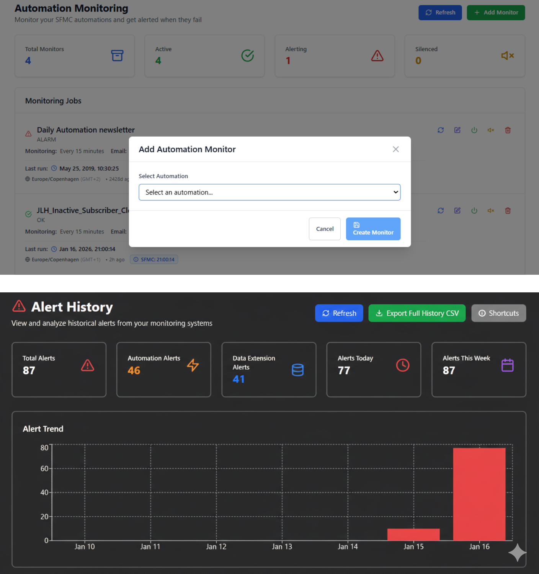Click the Last run date Jan 16, 2026
539x574 pixels.
tap(87, 249)
